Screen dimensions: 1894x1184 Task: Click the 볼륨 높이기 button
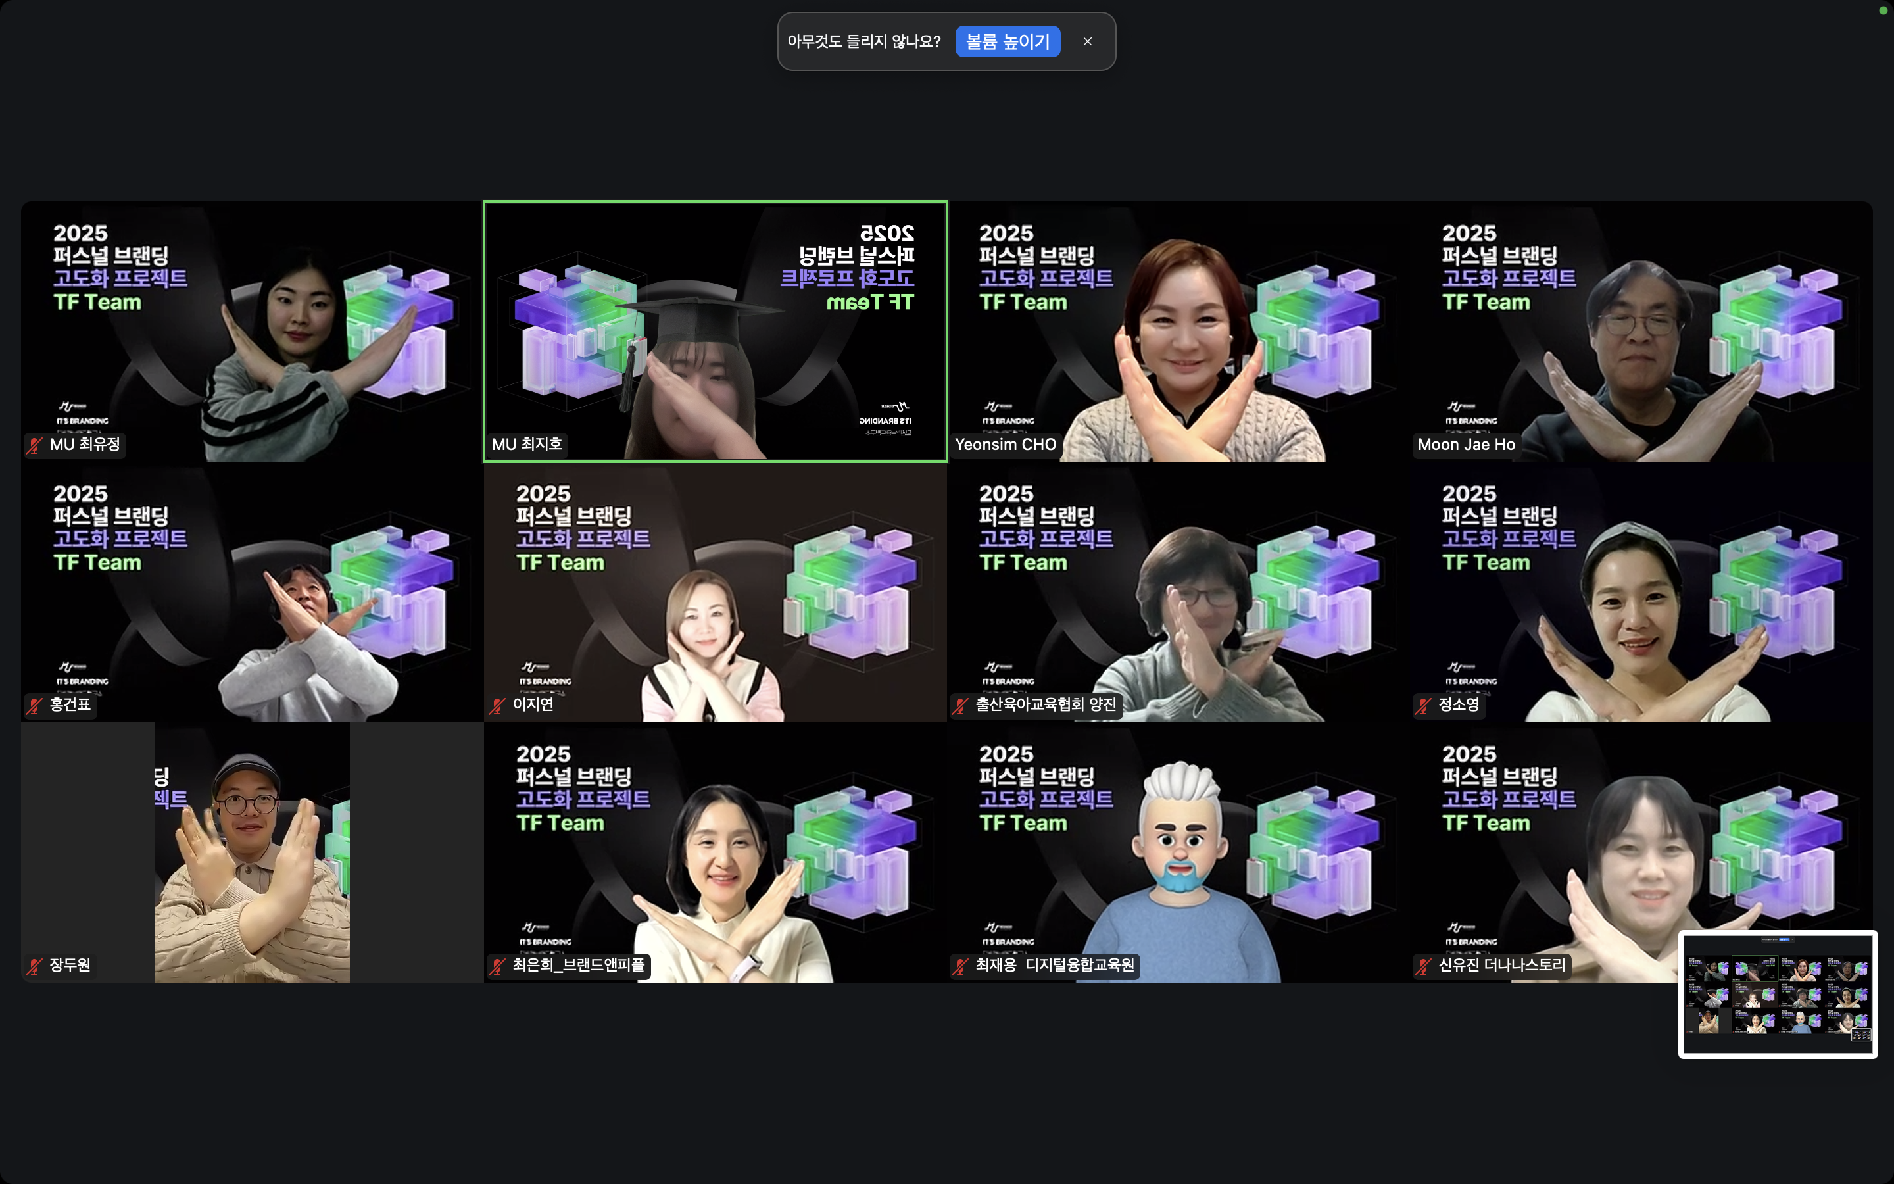pyautogui.click(x=1008, y=41)
